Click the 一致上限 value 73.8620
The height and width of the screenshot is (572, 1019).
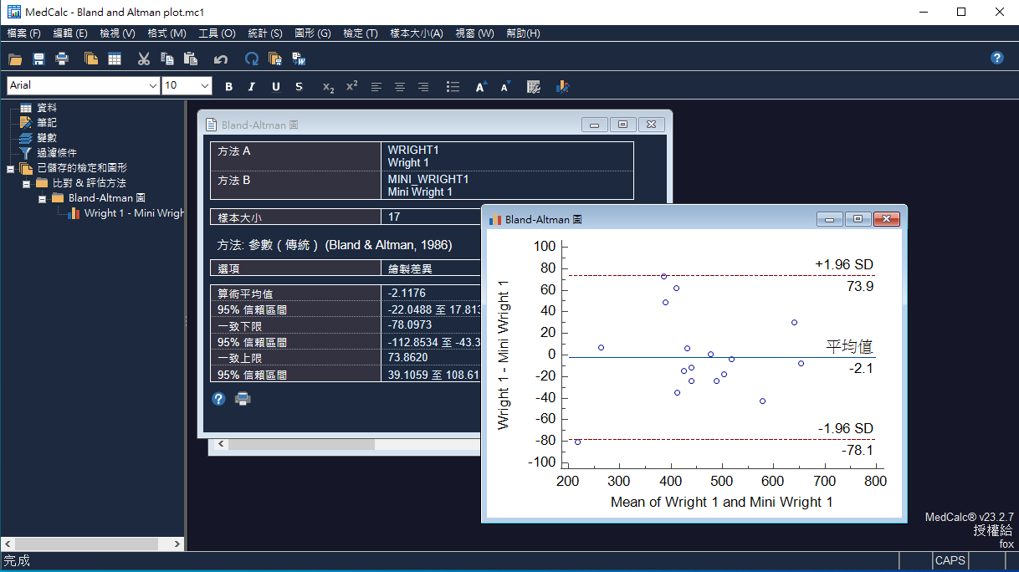click(x=408, y=358)
